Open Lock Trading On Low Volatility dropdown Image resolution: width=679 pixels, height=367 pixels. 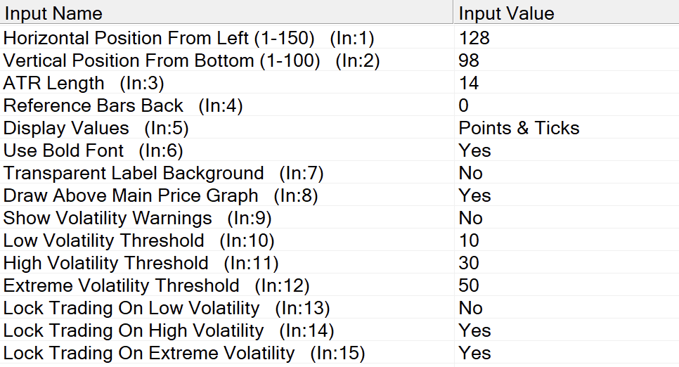pyautogui.click(x=471, y=308)
